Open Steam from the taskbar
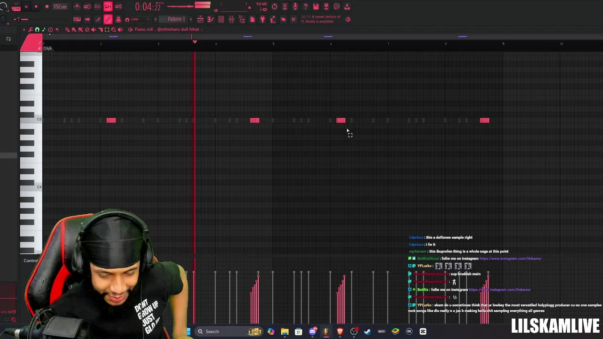603x339 pixels. click(x=367, y=331)
